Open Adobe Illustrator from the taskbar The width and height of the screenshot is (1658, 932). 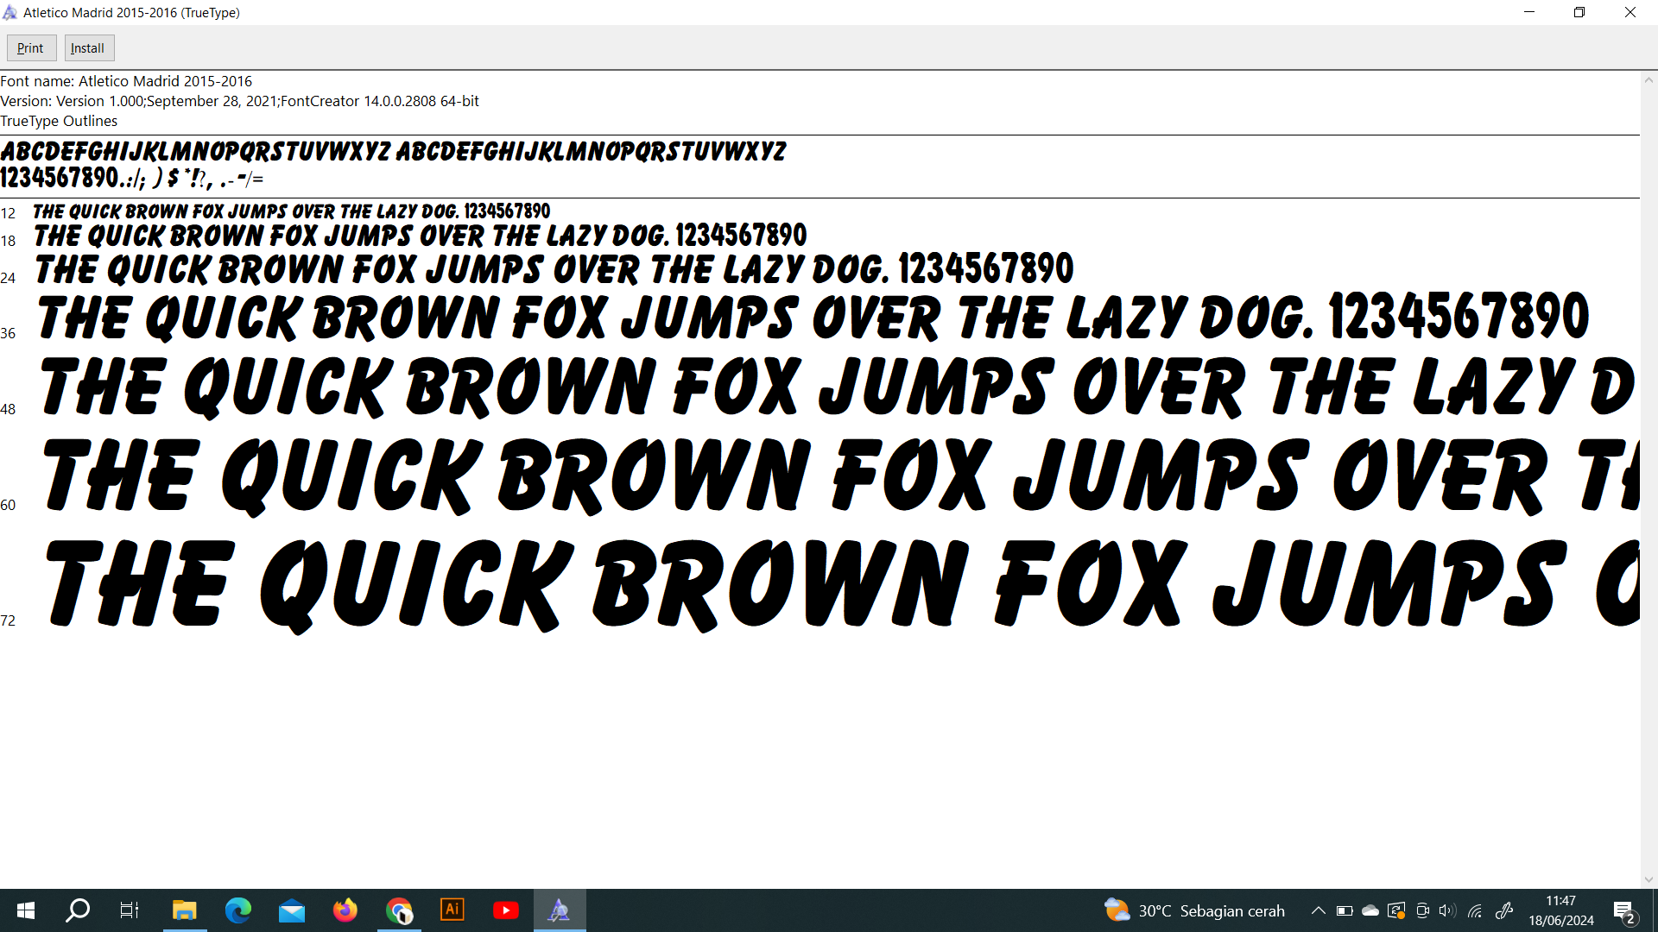[x=452, y=910]
